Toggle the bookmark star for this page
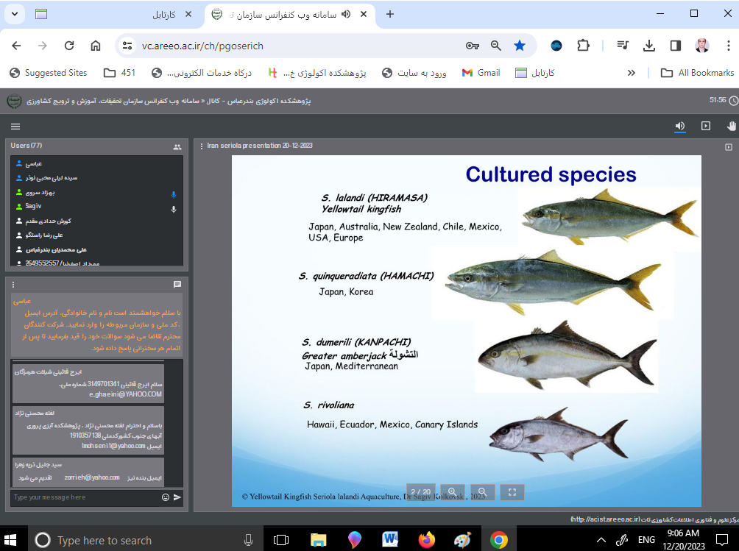Image resolution: width=739 pixels, height=551 pixels. (520, 46)
